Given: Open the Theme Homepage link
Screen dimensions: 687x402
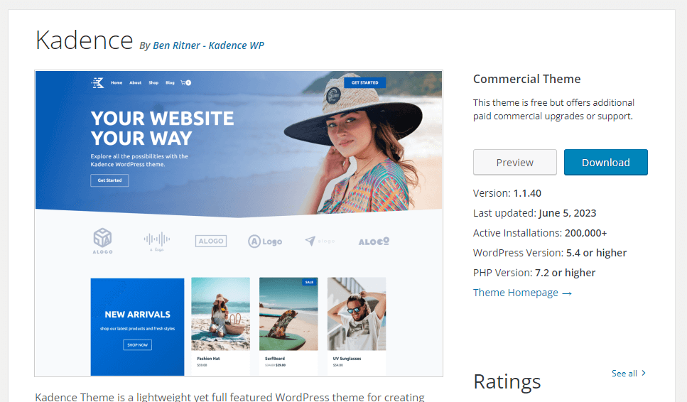Looking at the screenshot, I should click(x=522, y=293).
